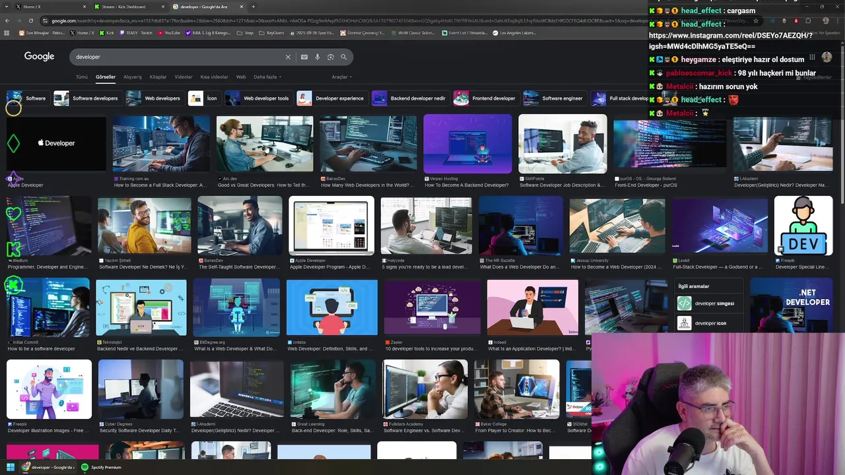Select the Backend developer nedir chip
The height and width of the screenshot is (475, 845).
[x=410, y=98]
